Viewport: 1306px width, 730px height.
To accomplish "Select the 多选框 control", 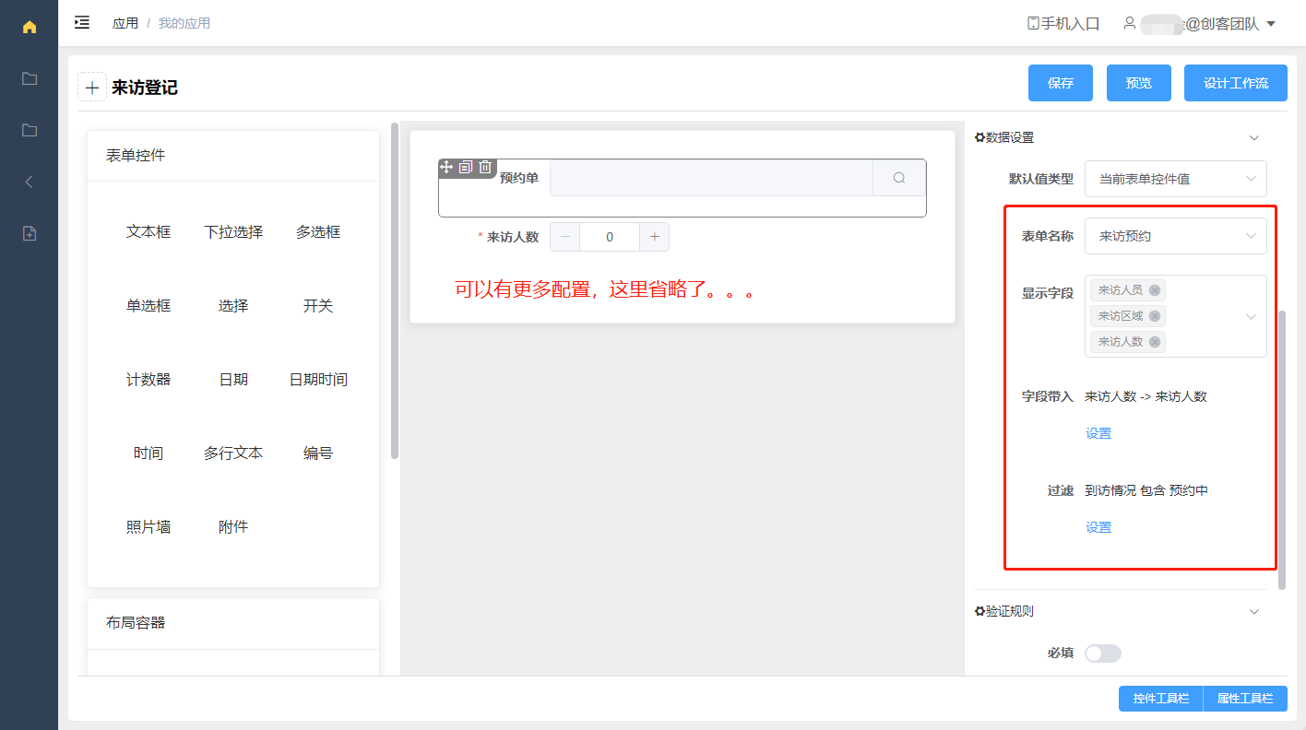I will click(x=318, y=232).
